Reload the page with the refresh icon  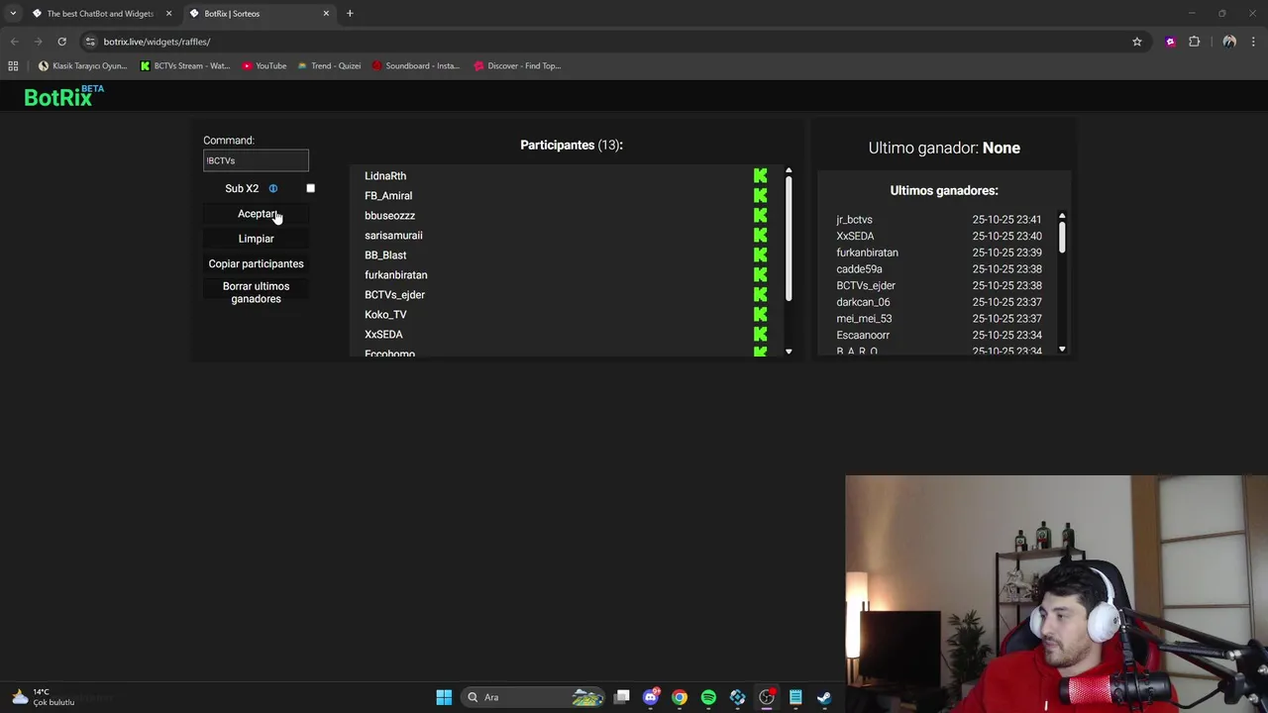61,42
